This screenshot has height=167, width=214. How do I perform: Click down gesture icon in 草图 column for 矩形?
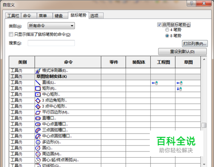(179, 89)
